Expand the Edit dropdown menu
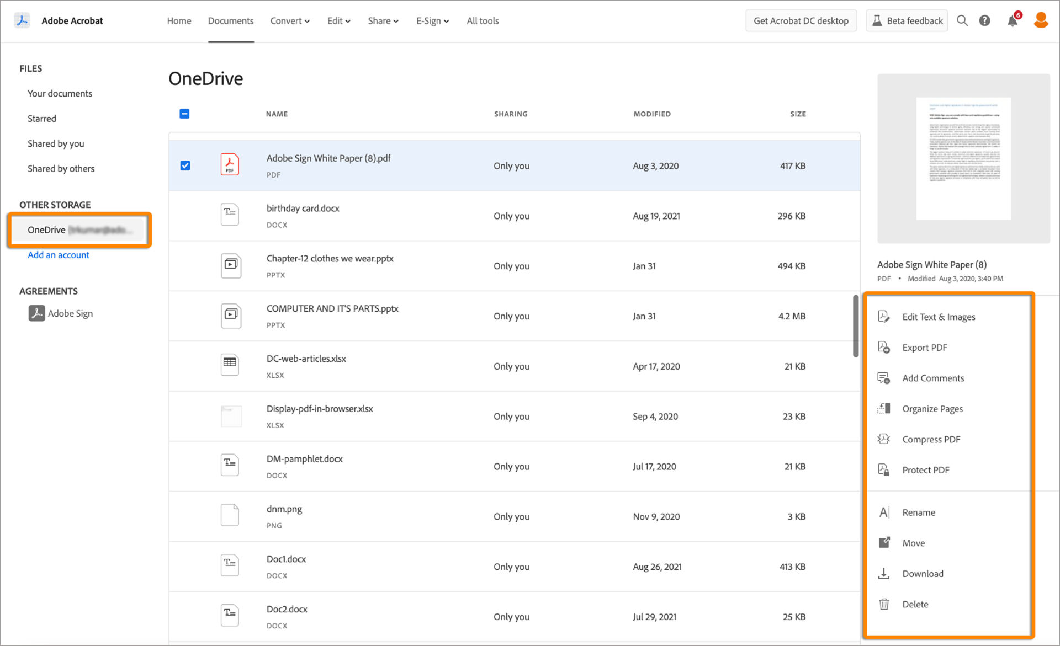The image size is (1060, 646). [x=338, y=21]
